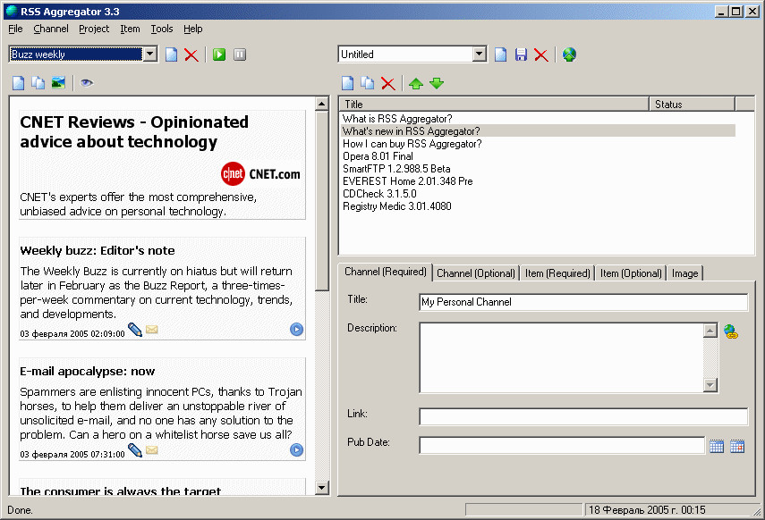Click the pencil icon under E-mail apocalypse article
Screen dimensions: 765x520
[x=135, y=450]
